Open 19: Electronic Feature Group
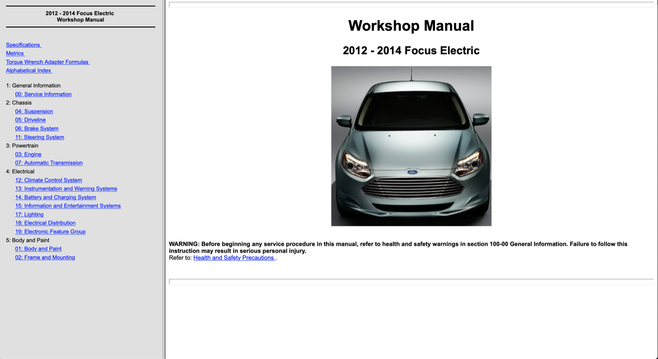The width and height of the screenshot is (658, 359). coord(50,232)
